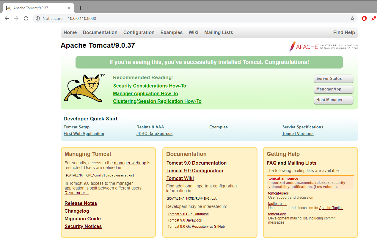This screenshot has height=242, width=377.
Task: Click the Manager App button
Action: 334,89
